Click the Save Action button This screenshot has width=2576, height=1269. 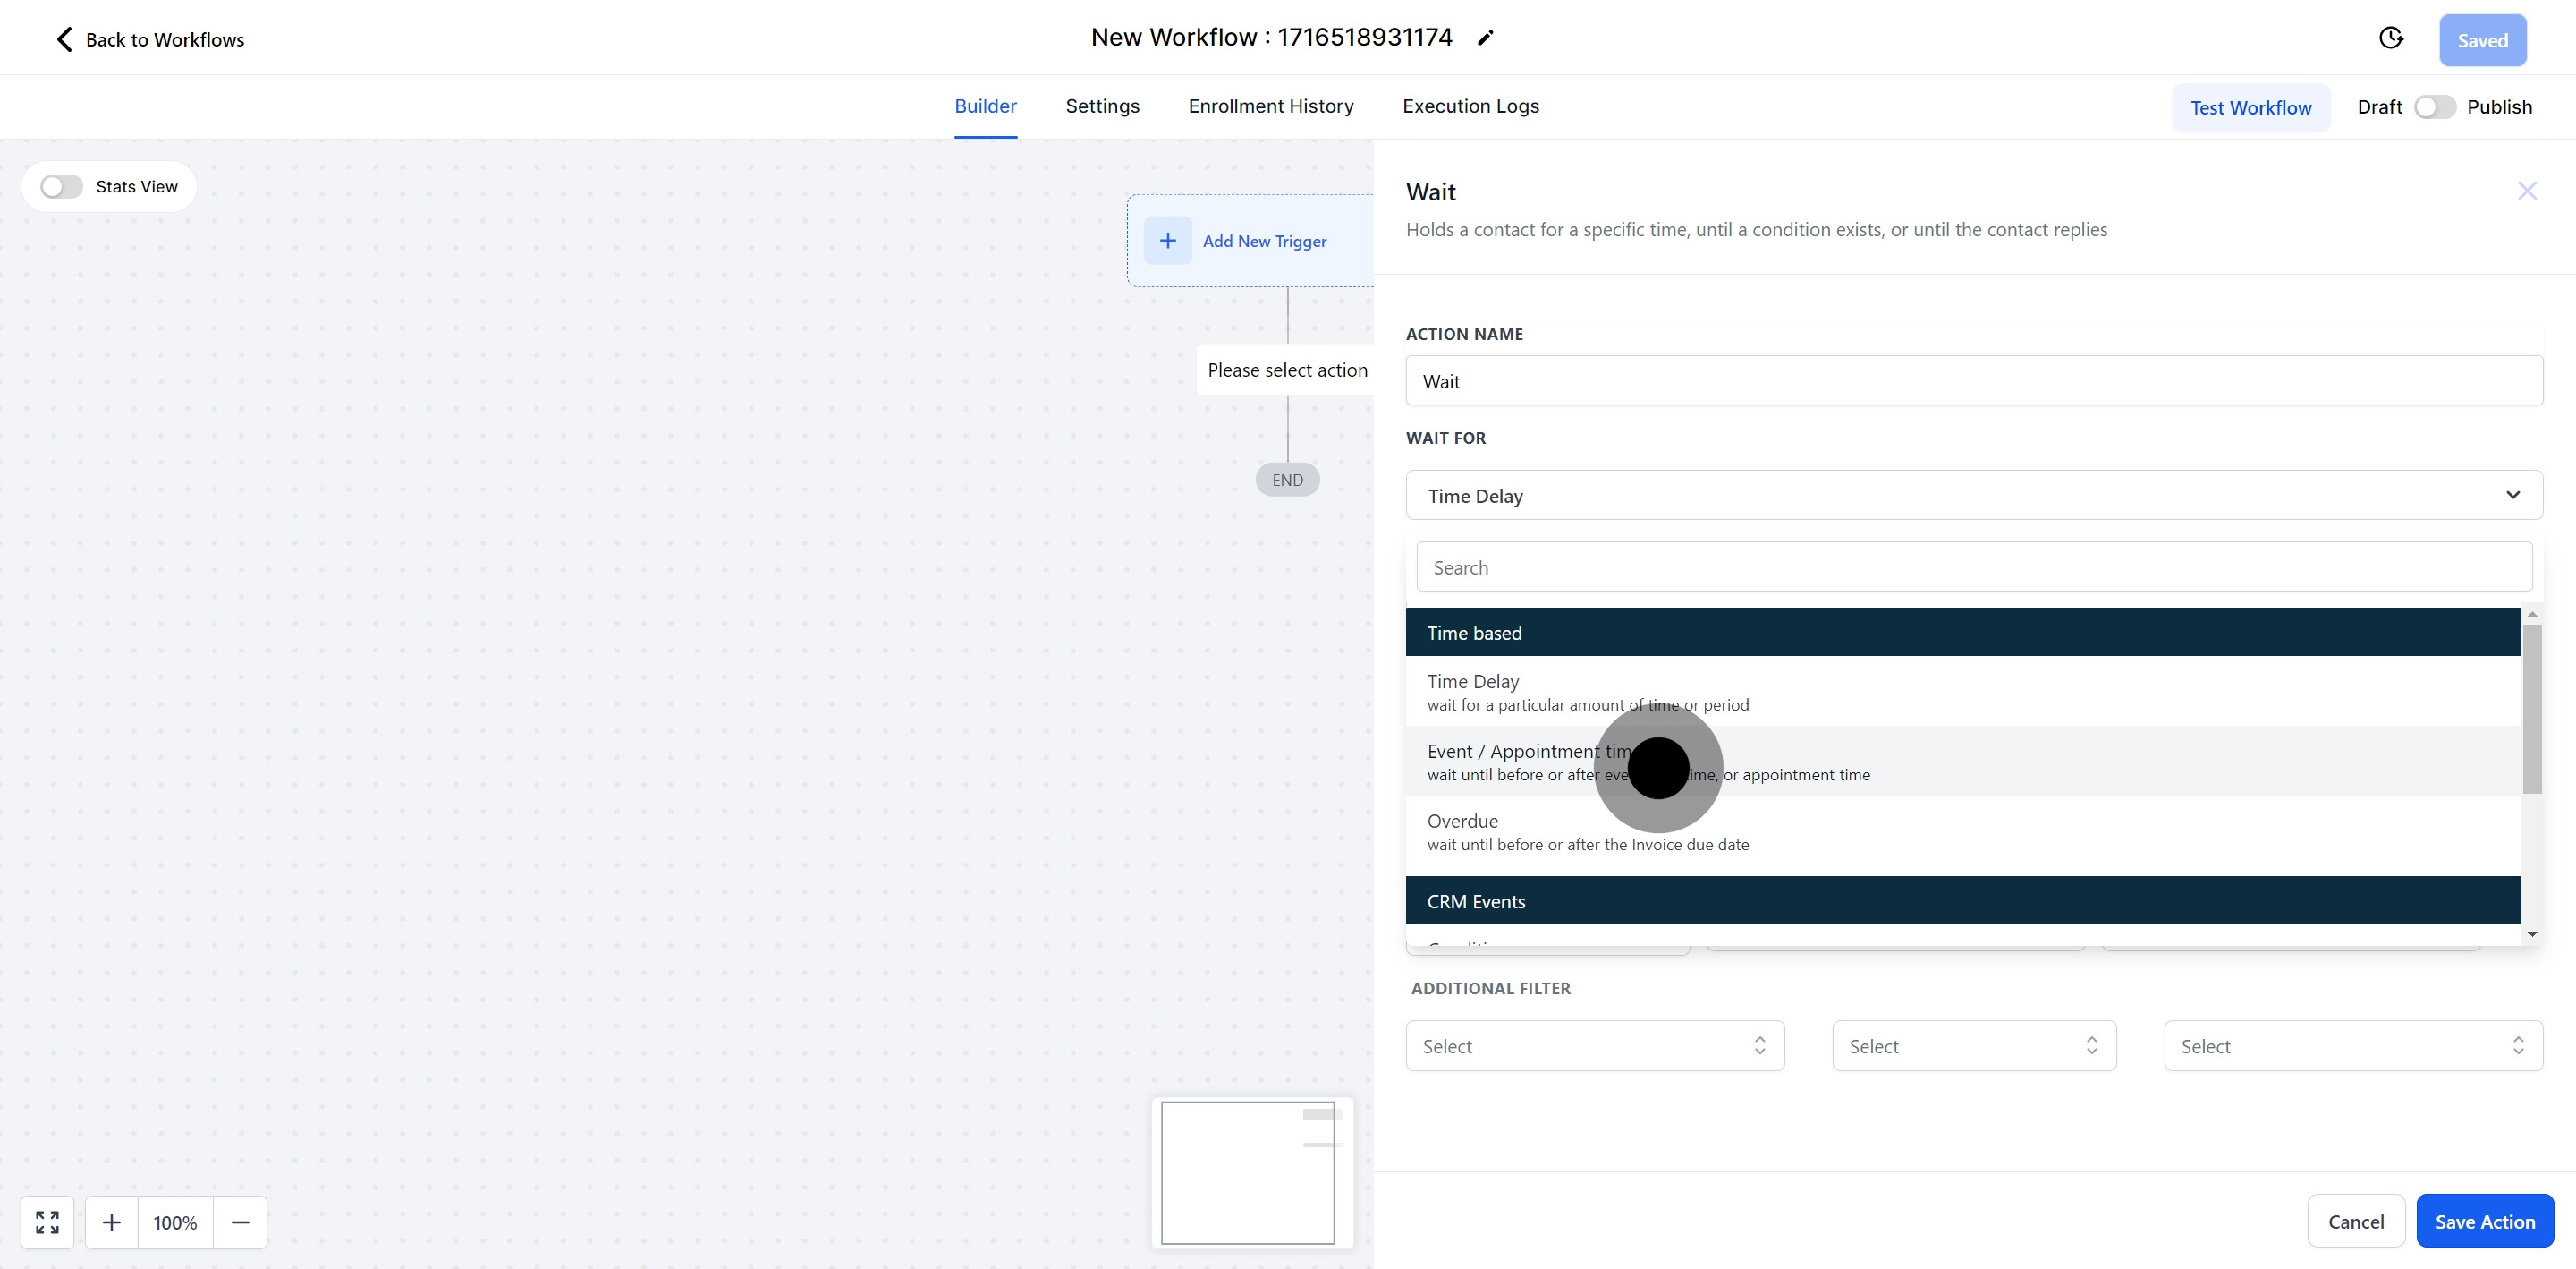point(2484,1221)
